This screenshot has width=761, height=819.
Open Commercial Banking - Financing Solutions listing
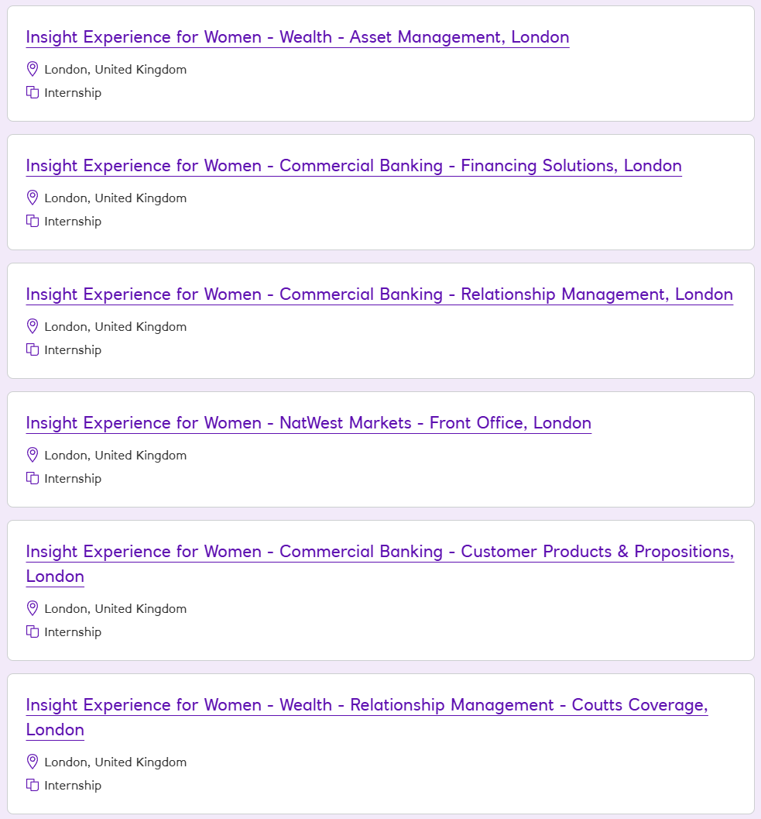coord(354,166)
